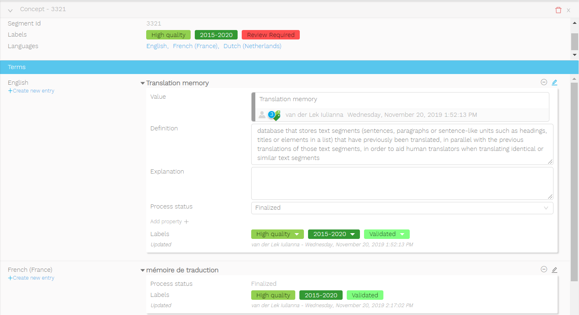
Task: Click the edit pencil for English term
Action: pos(554,83)
